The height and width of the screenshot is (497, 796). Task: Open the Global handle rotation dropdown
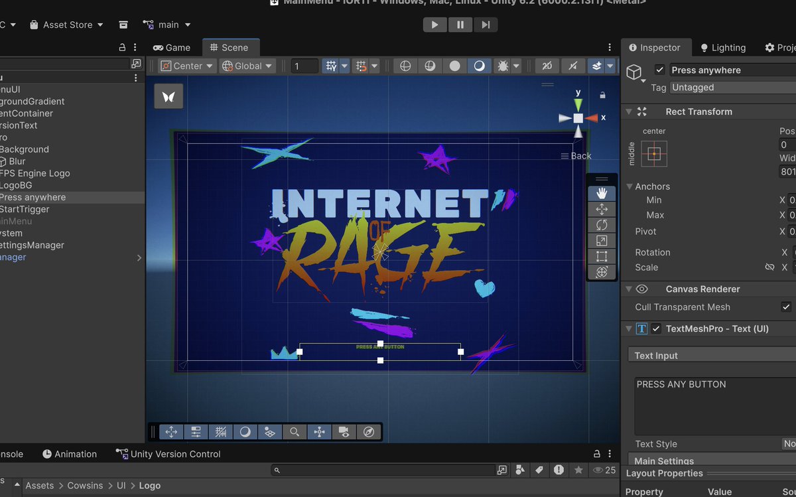click(247, 66)
